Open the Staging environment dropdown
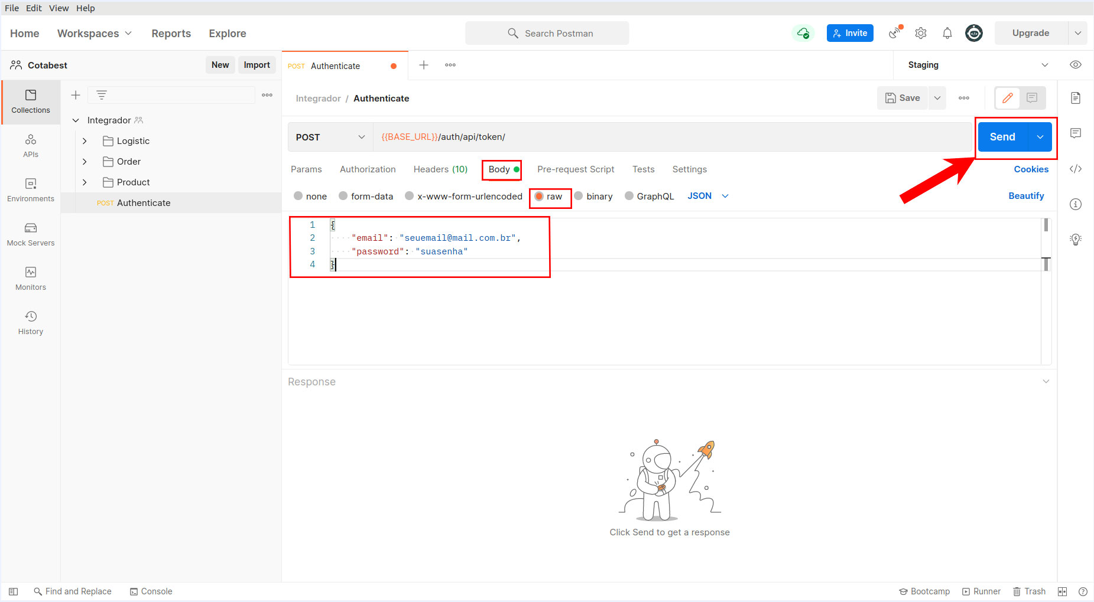Screen dimensions: 1094x602 978,65
